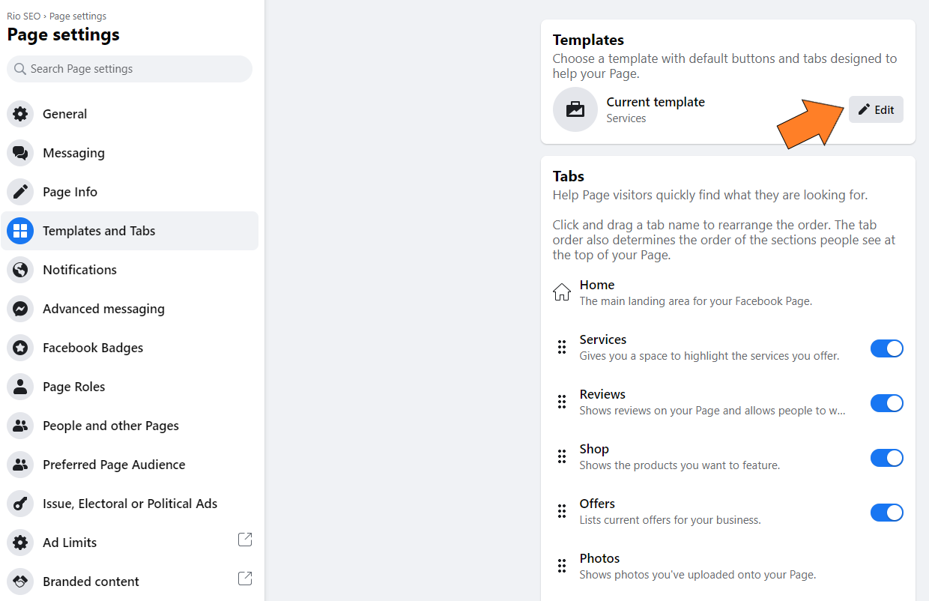Navigate to Rio SEO breadcrumb link
This screenshot has height=601, width=929.
(x=23, y=15)
